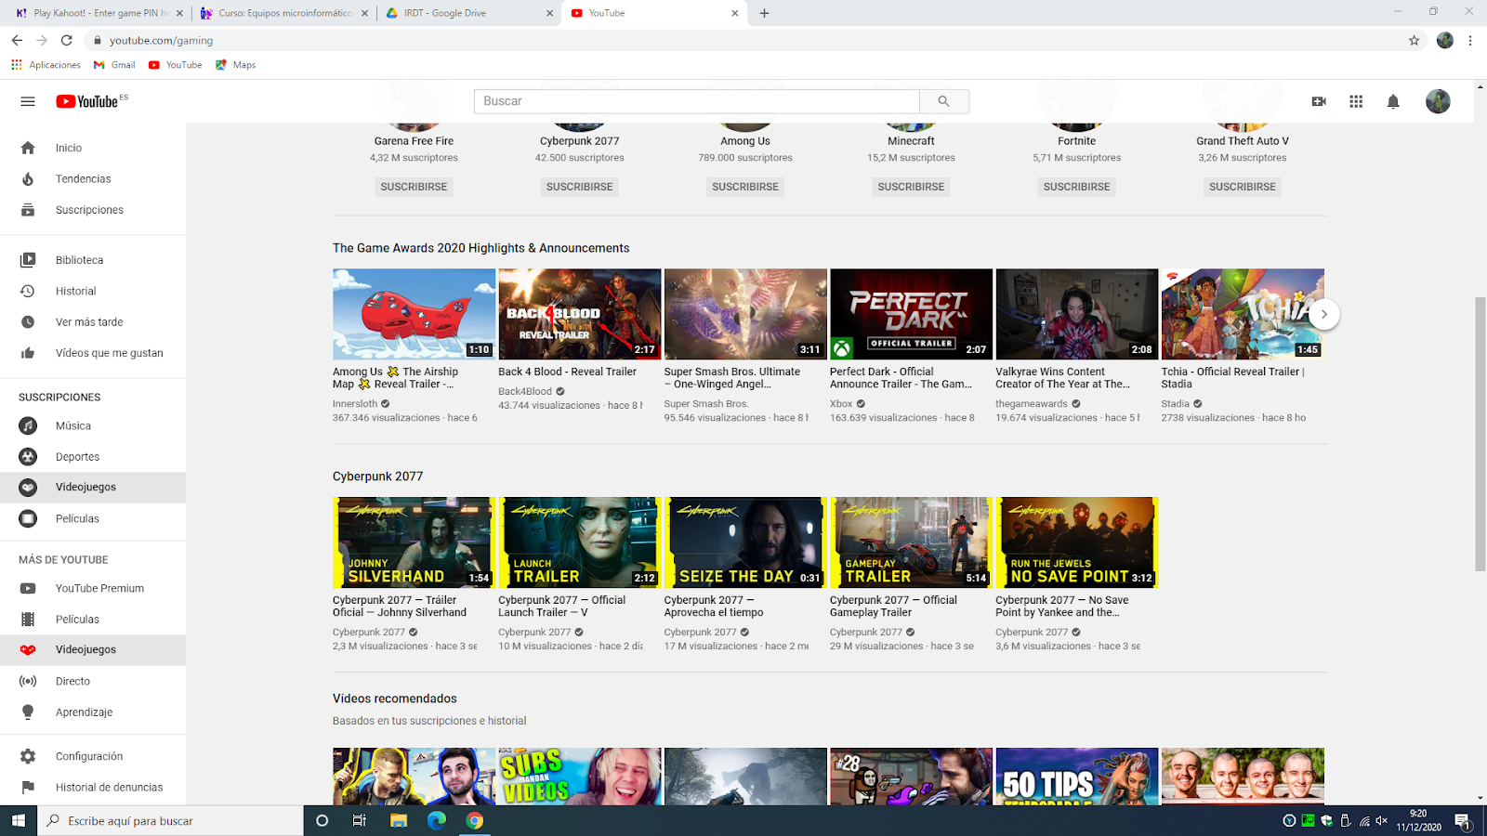Play Johnny Silverhand trailer thumbnail
The height and width of the screenshot is (836, 1487).
click(x=414, y=542)
